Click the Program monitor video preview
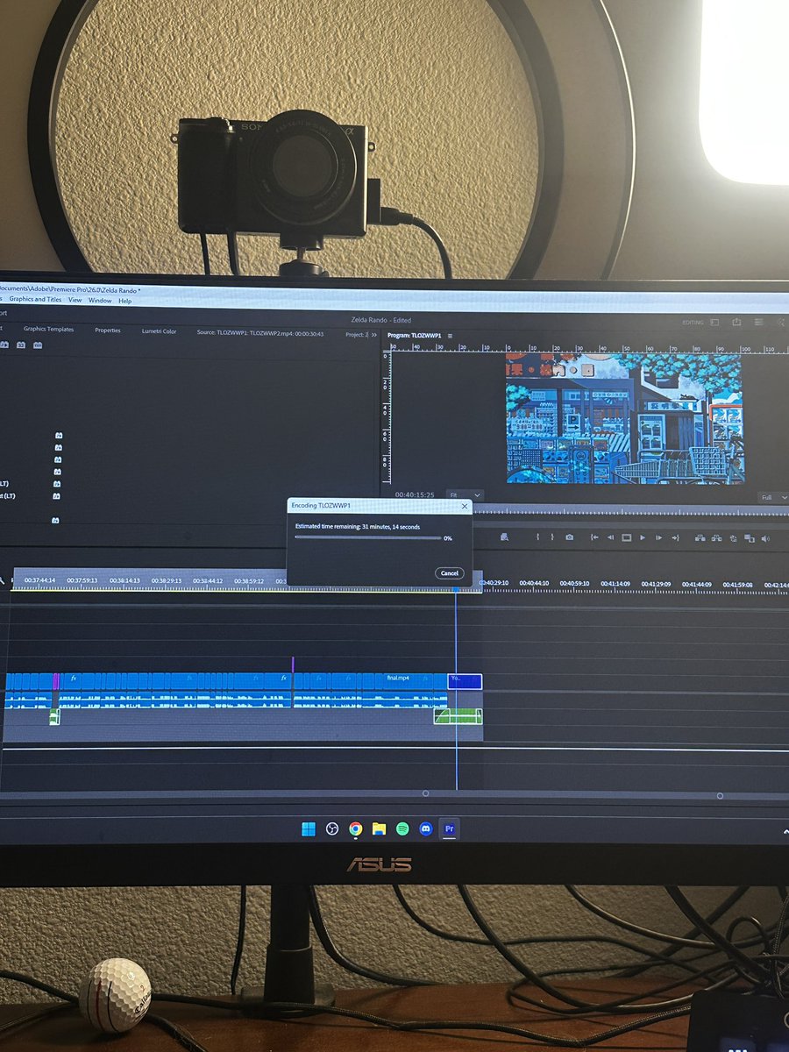Screen dimensions: 789x1052 click(x=624, y=418)
